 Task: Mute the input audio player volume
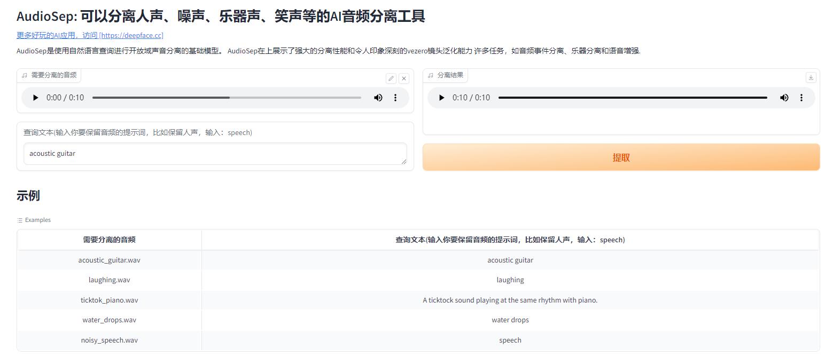click(378, 98)
